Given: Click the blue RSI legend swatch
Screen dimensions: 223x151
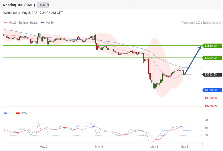Looking at the screenshot, I should (x=5, y=113).
